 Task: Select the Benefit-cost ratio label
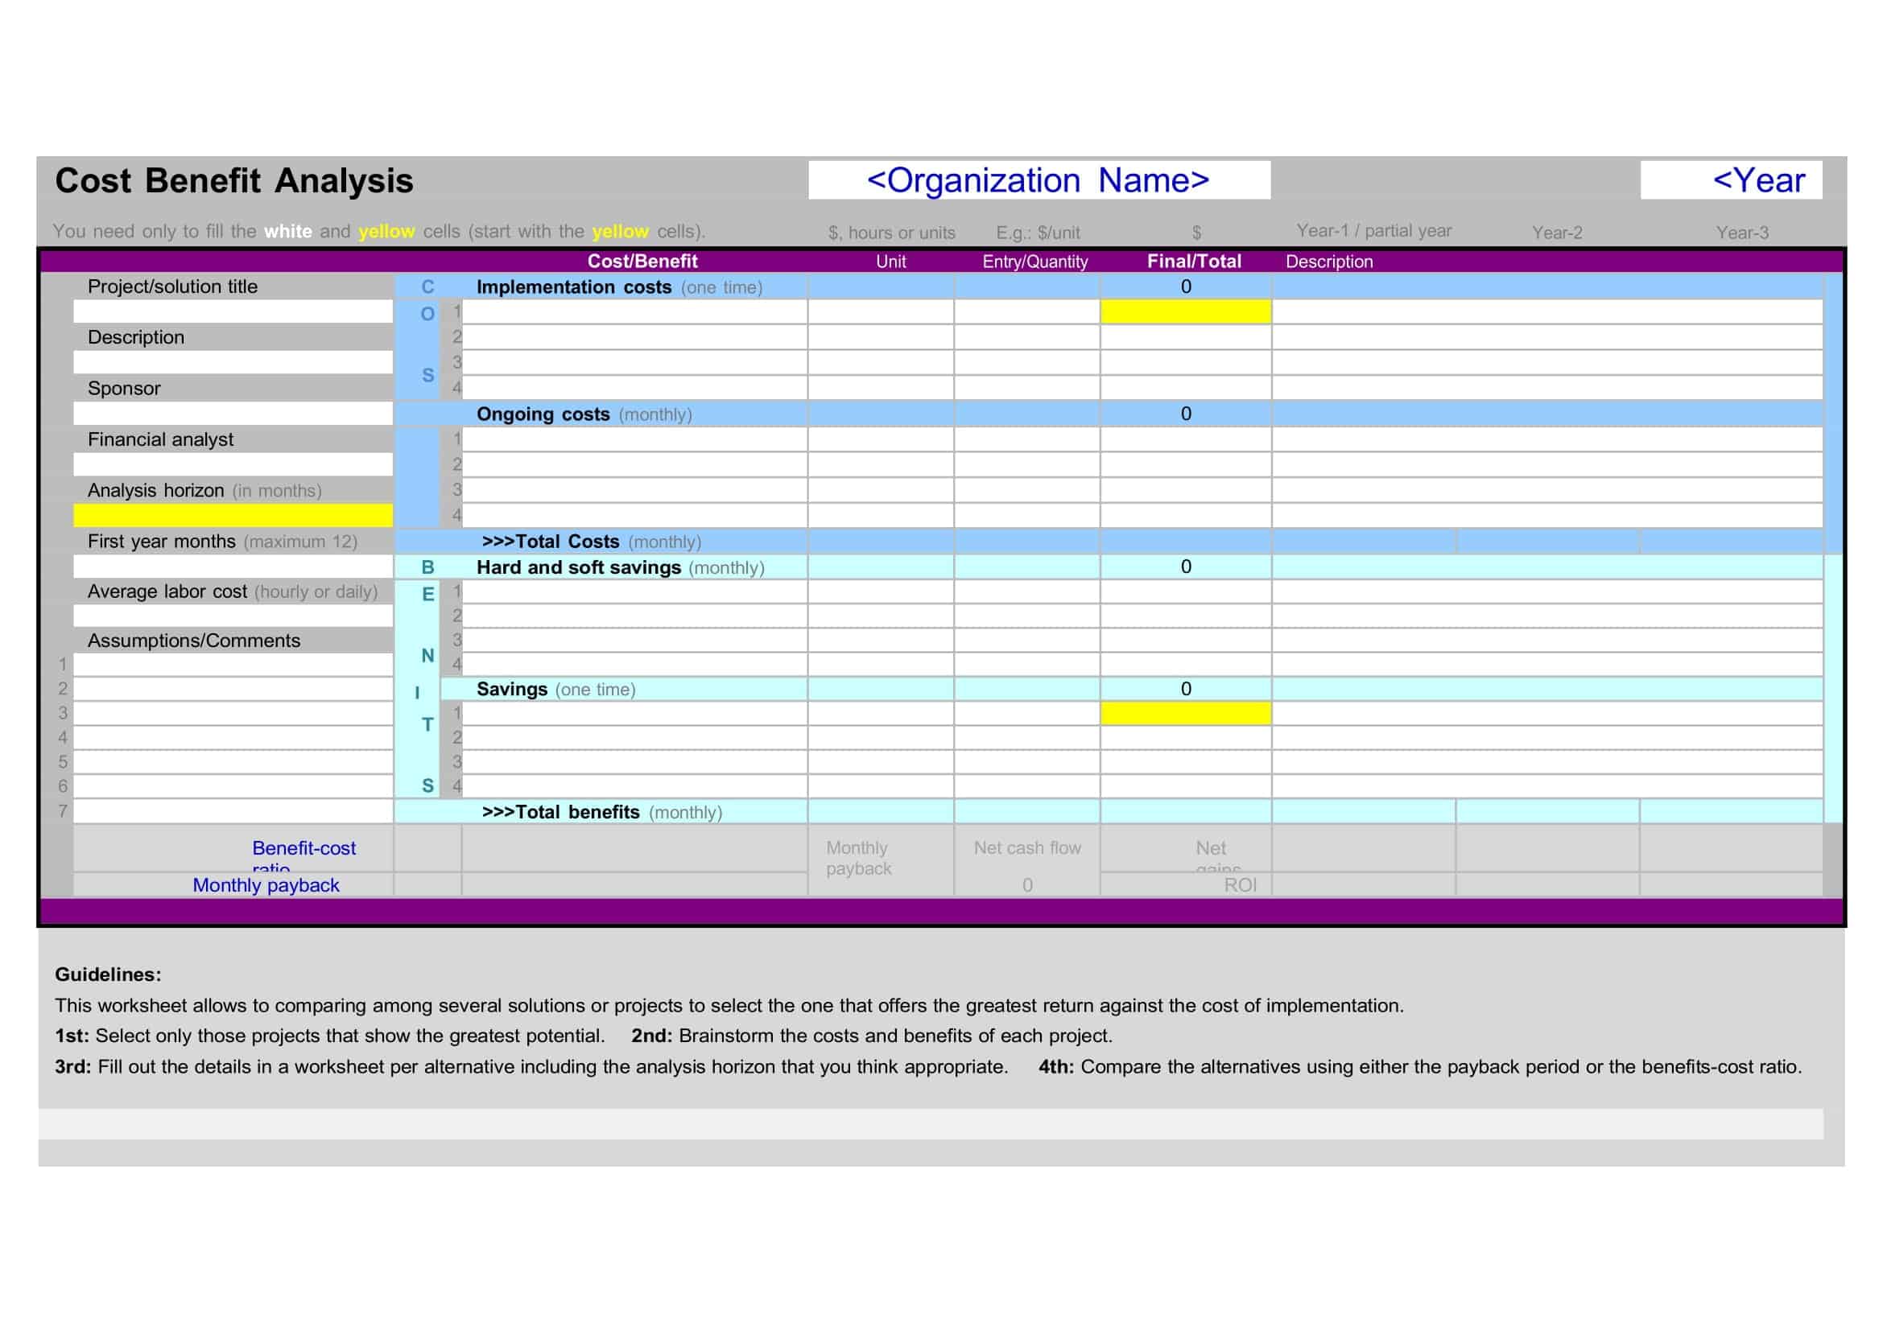(x=304, y=848)
